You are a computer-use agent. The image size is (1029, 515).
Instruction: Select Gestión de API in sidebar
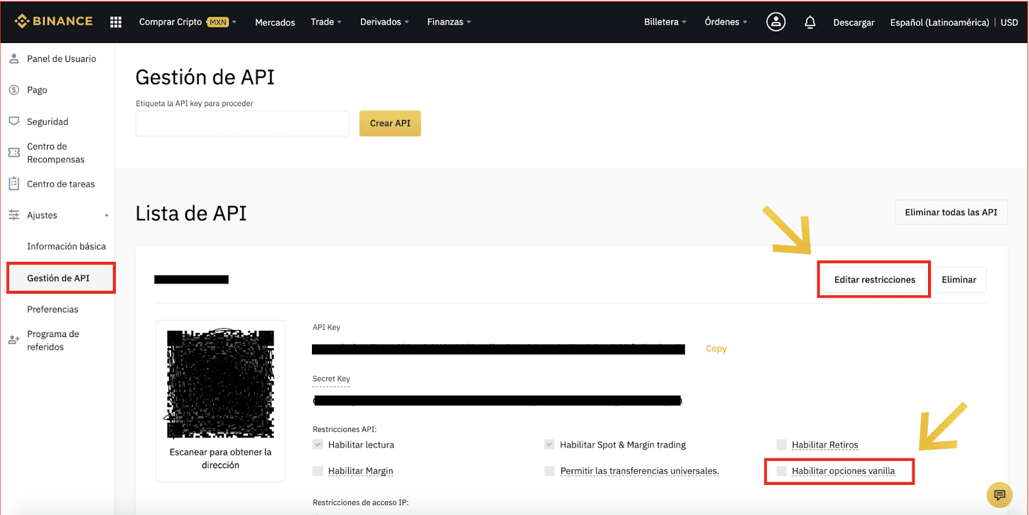point(59,278)
